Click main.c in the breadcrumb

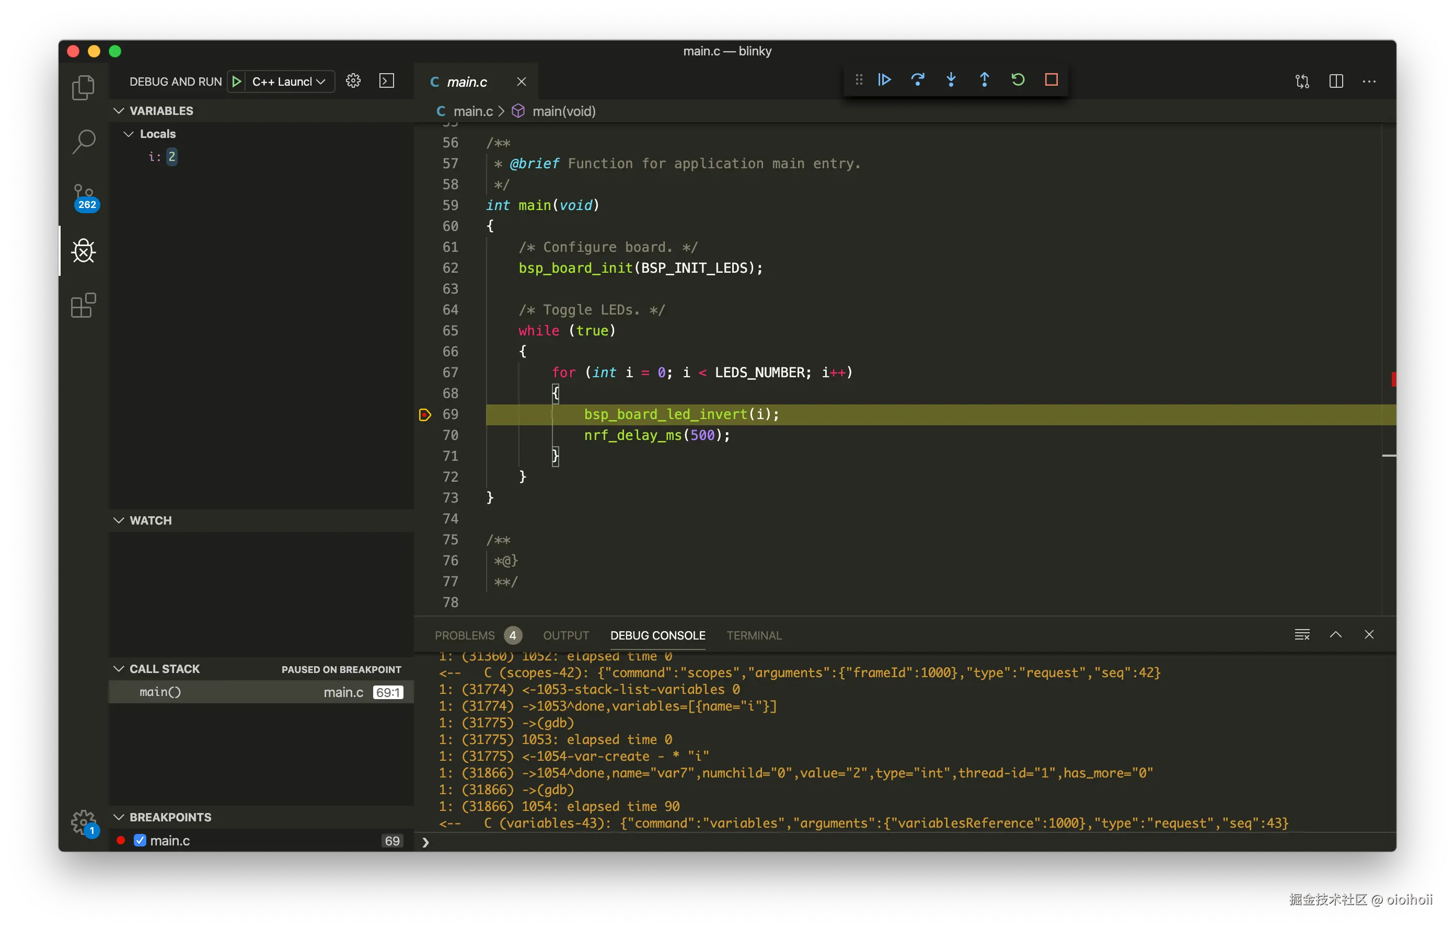(473, 111)
